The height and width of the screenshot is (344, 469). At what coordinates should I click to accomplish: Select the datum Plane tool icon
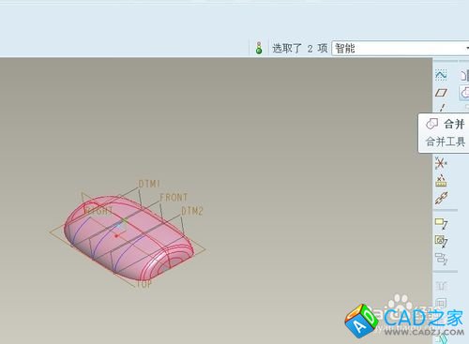(441, 93)
